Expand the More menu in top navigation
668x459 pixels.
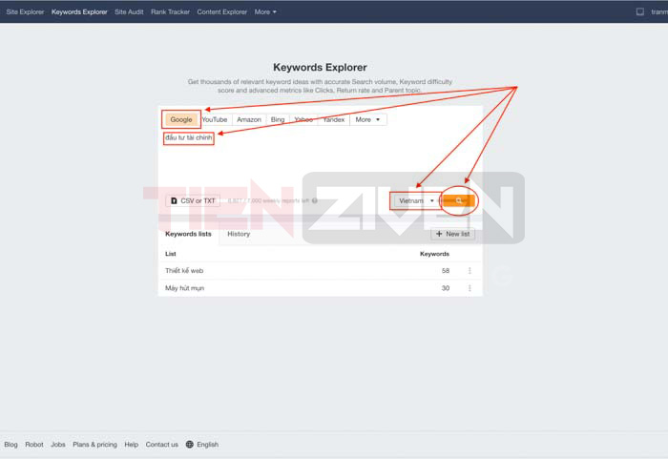(x=265, y=12)
